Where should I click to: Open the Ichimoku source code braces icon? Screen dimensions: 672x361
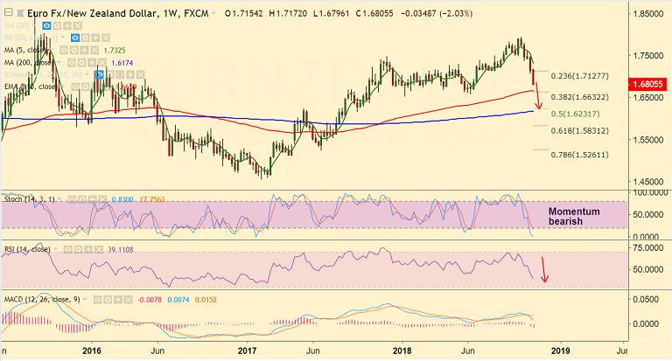coord(120,74)
